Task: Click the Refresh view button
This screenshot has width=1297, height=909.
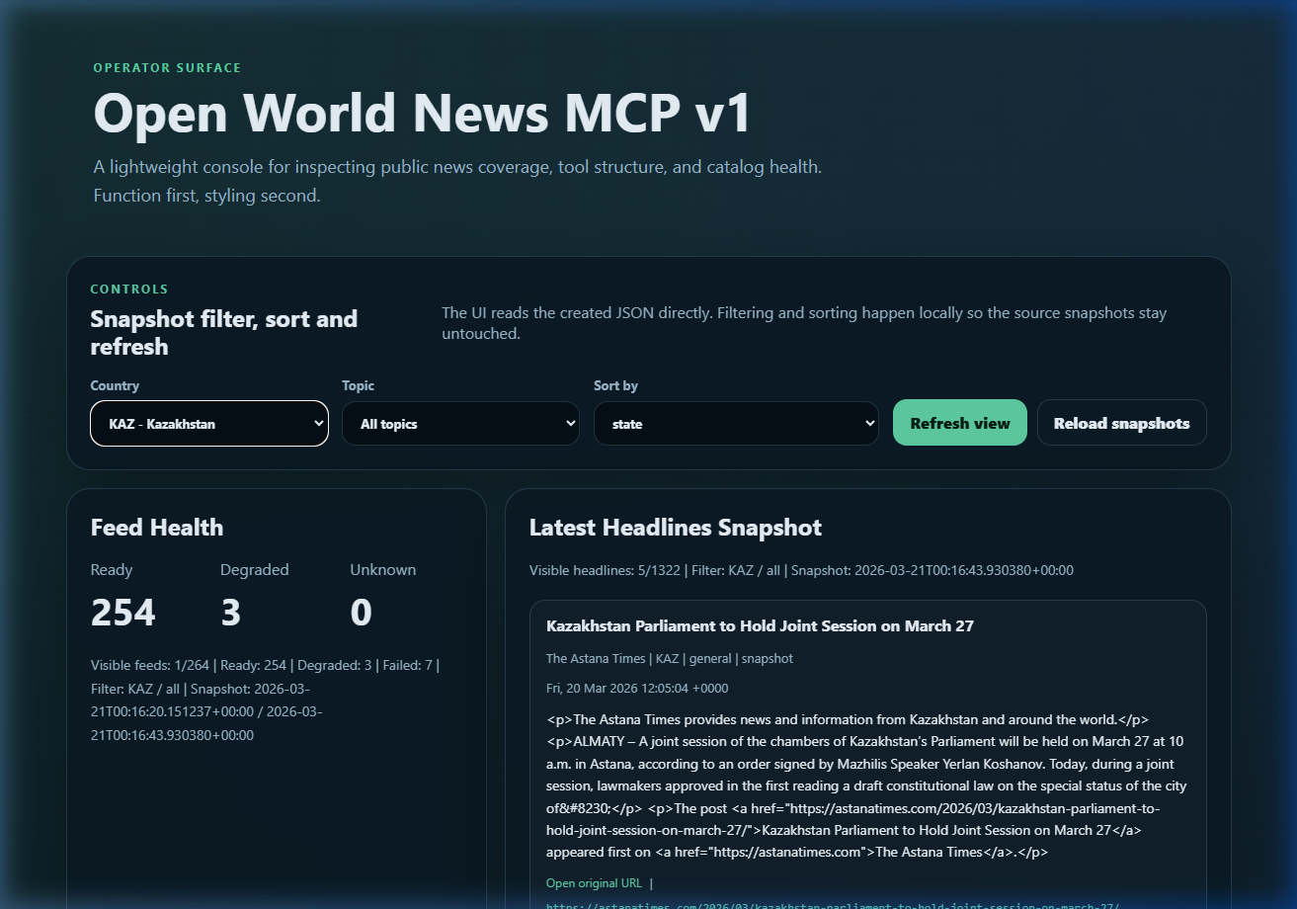Action: 960,423
